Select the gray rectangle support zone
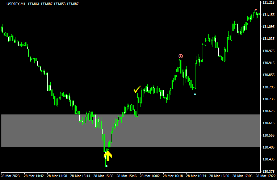The image size is (277, 180). (54, 131)
